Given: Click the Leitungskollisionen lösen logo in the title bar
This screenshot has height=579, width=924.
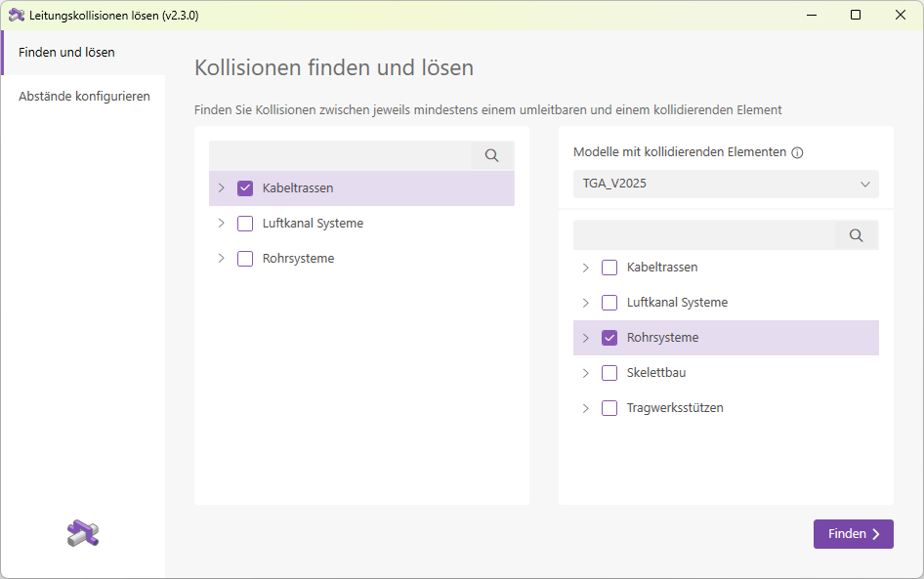Looking at the screenshot, I should 17,15.
